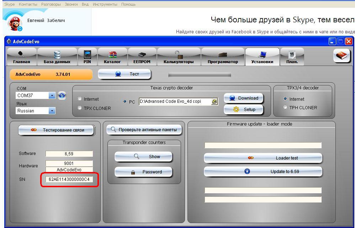Open Контакты menu in Skype

28,4
